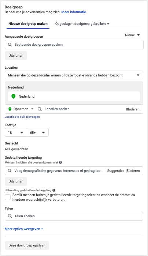
Task: Click the search icon in the detailed targeting field
Action: tap(10, 171)
